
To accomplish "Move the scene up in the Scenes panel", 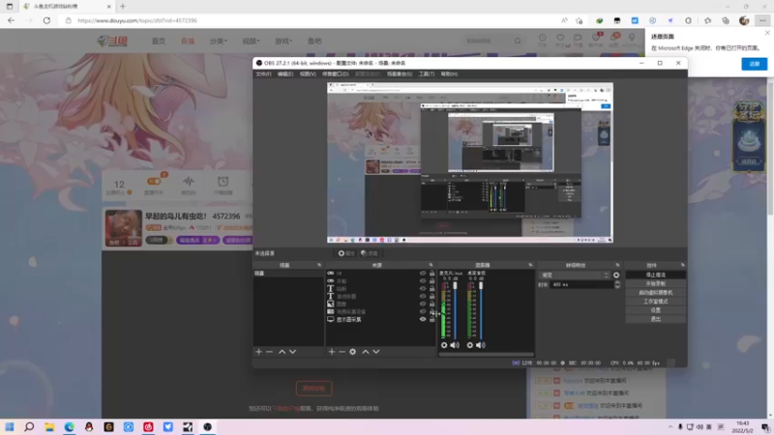I will click(282, 352).
